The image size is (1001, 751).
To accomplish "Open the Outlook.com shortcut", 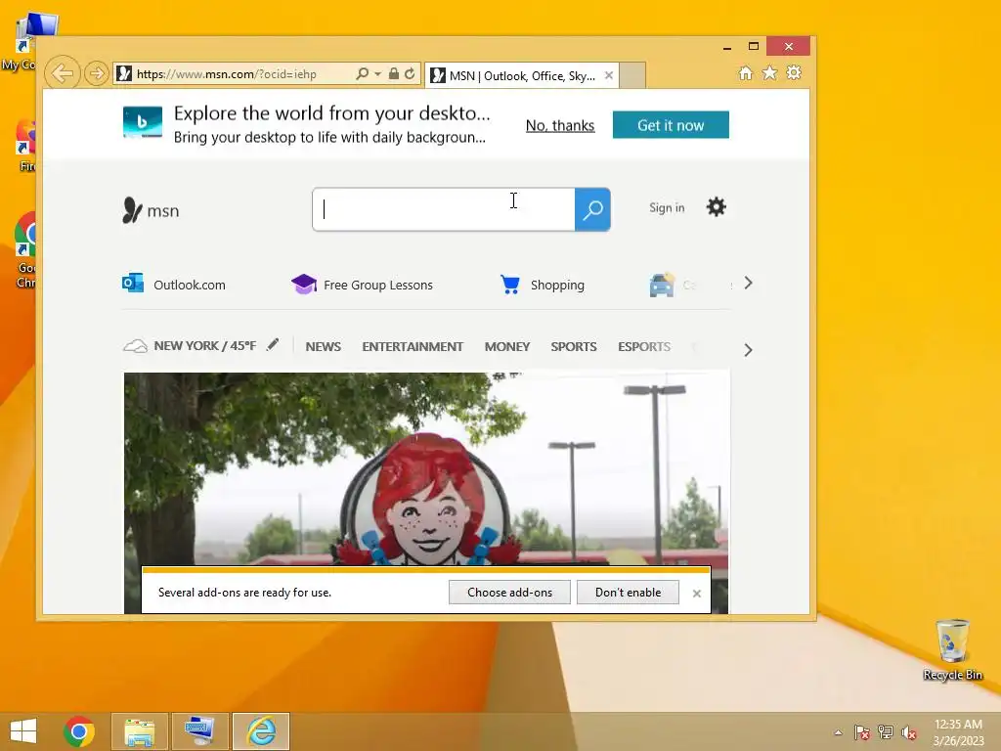I will coord(174,285).
